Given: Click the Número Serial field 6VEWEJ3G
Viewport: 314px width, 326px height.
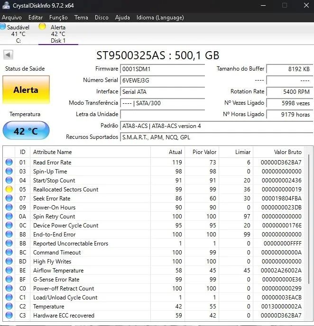Looking at the screenshot, I should pos(163,80).
